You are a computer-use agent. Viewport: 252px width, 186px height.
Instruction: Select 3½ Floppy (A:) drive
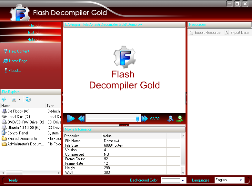pyautogui.click(x=18, y=111)
